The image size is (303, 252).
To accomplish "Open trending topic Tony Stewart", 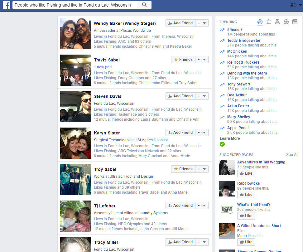I will pos(239,84).
